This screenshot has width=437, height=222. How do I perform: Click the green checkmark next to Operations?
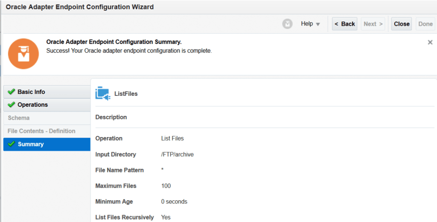[12, 105]
